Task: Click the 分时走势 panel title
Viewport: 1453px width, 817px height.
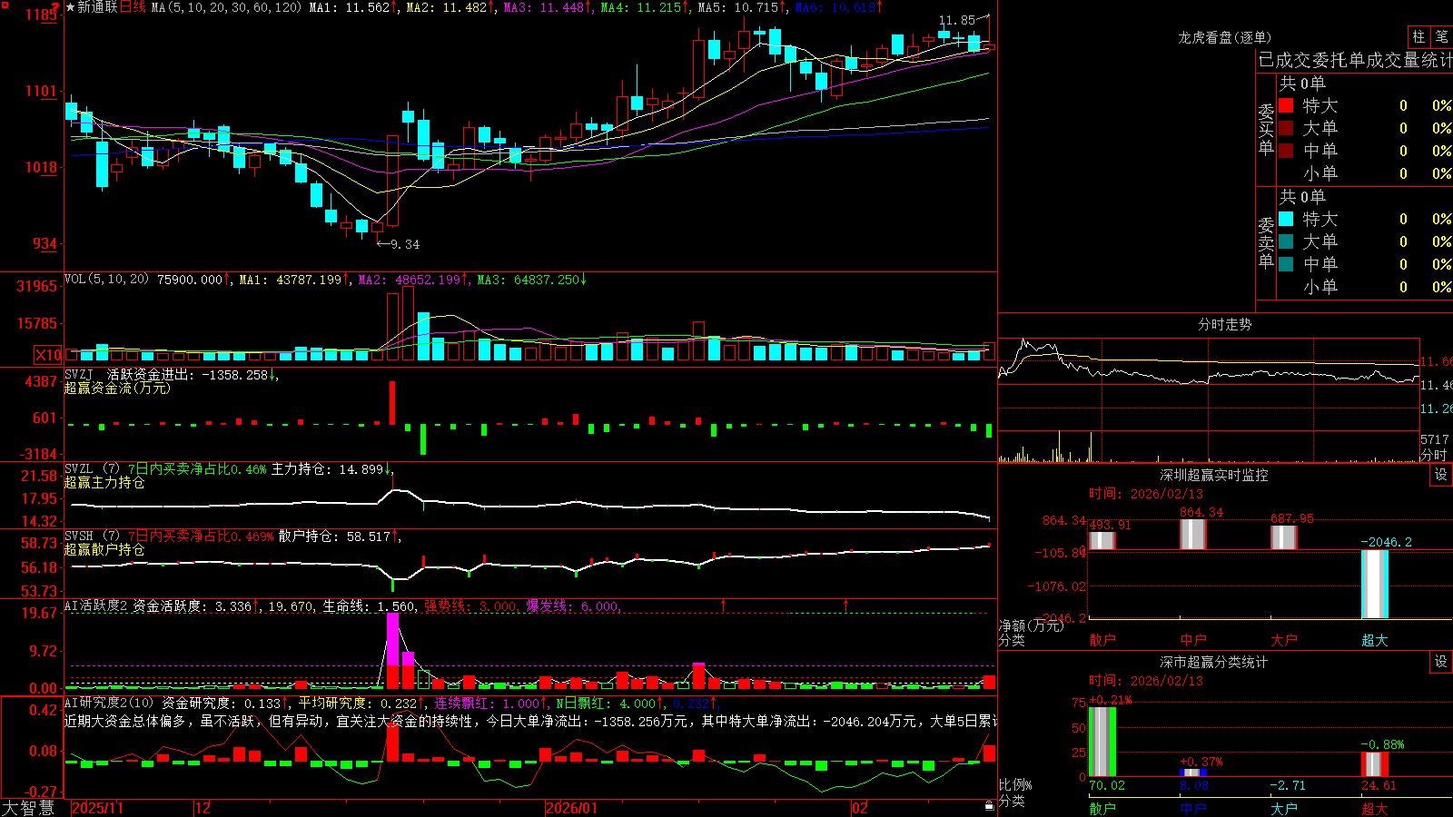Action: pos(1224,324)
